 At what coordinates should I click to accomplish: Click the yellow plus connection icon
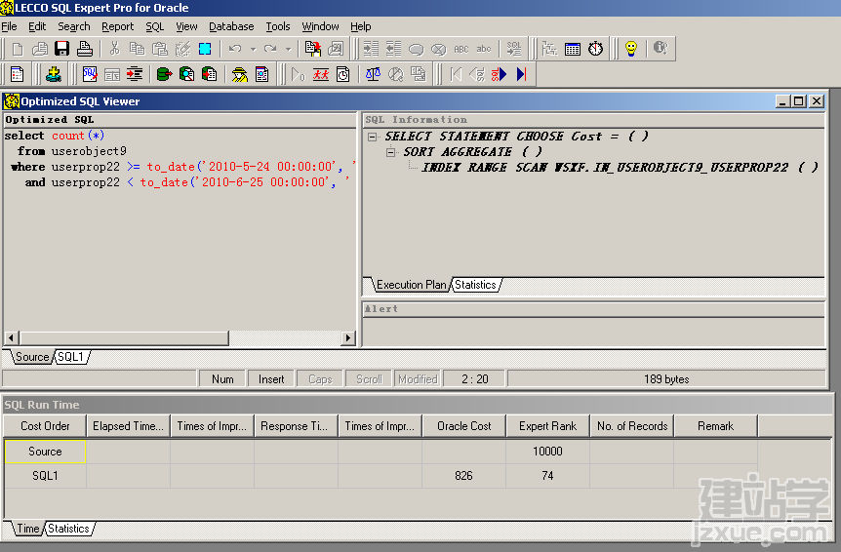click(53, 74)
